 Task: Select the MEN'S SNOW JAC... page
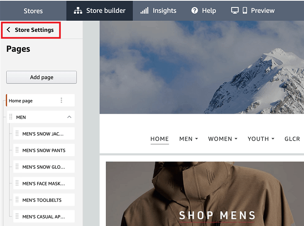point(44,134)
